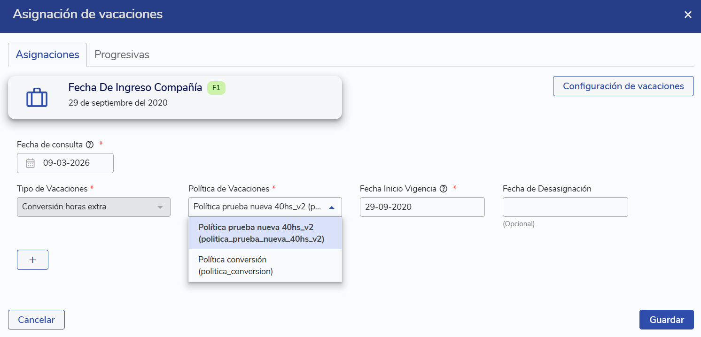The height and width of the screenshot is (337, 701).
Task: Click help icon next to Fecha Inicio Vigencia
Action: [443, 189]
